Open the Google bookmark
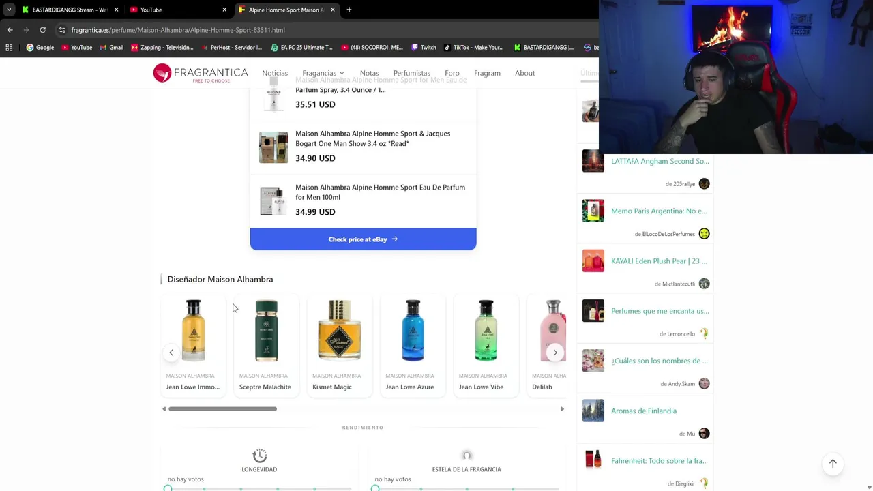Screen dimensions: 873x491 tap(40, 48)
